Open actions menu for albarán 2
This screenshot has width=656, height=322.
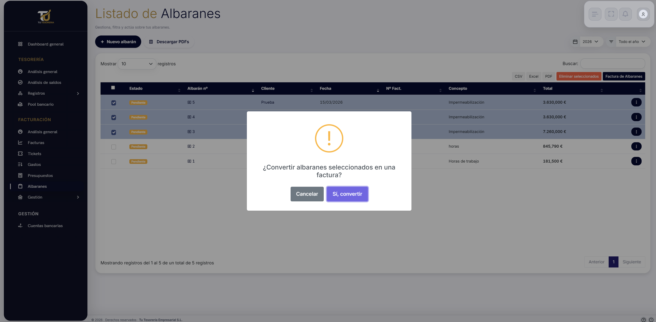pyautogui.click(x=636, y=146)
